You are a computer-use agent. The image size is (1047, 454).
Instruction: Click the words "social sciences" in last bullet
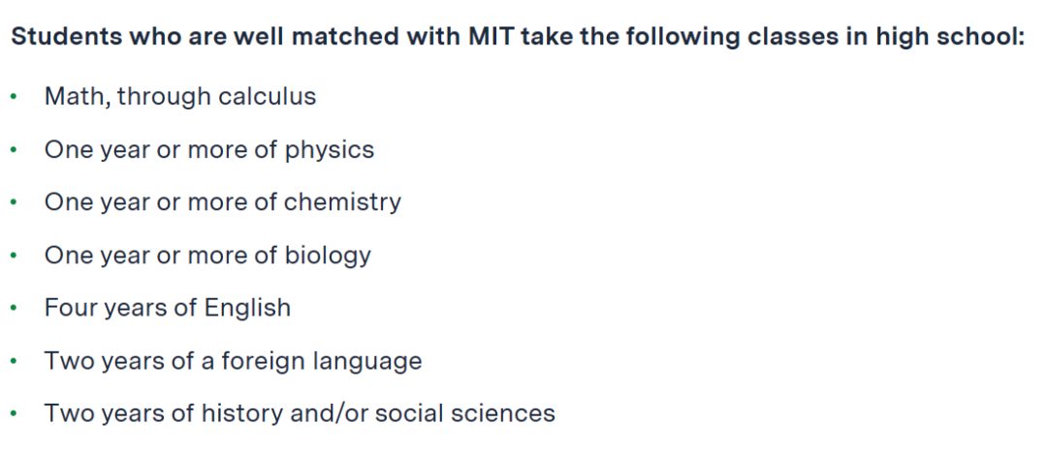[464, 413]
